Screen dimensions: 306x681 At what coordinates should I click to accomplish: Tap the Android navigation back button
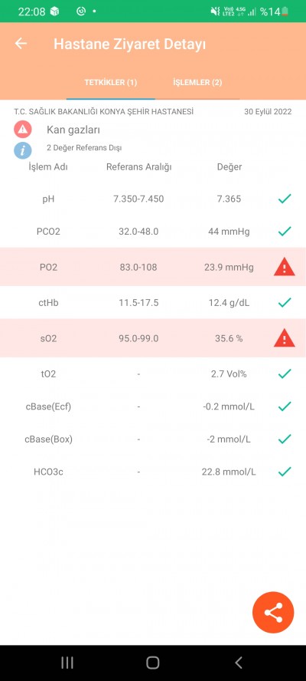[x=239, y=663]
